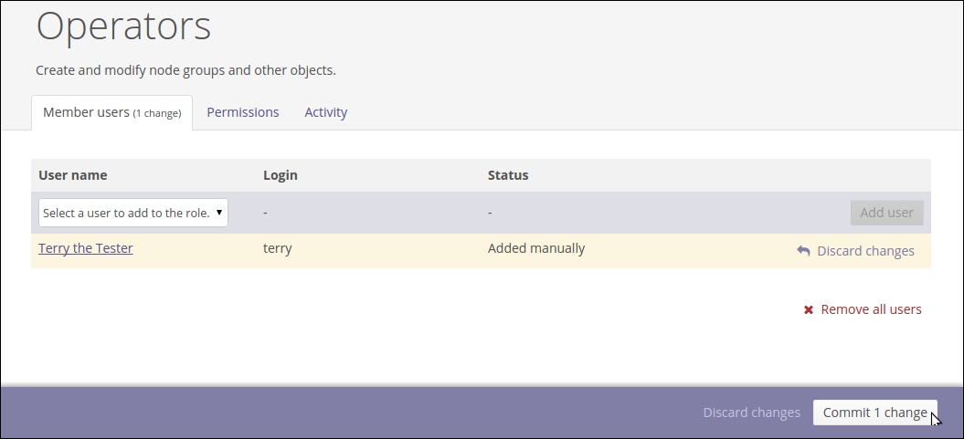The height and width of the screenshot is (439, 964).
Task: Click the undo arrow icon in Terry's row
Action: click(803, 251)
